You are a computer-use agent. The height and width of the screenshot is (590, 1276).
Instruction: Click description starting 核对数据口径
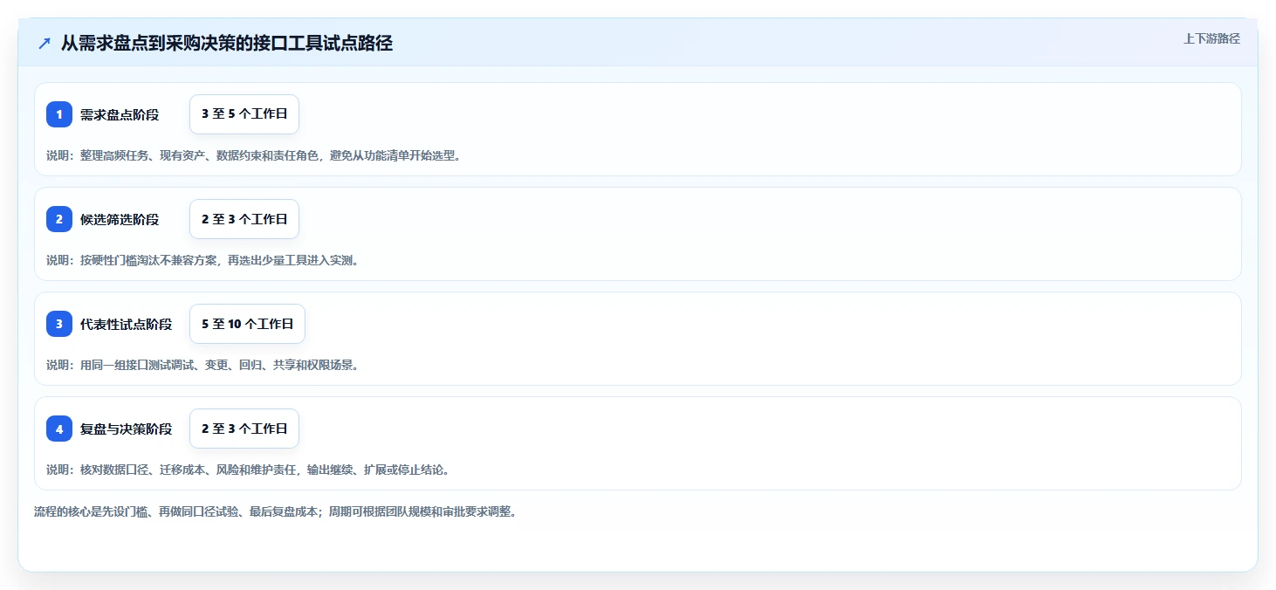pos(249,470)
